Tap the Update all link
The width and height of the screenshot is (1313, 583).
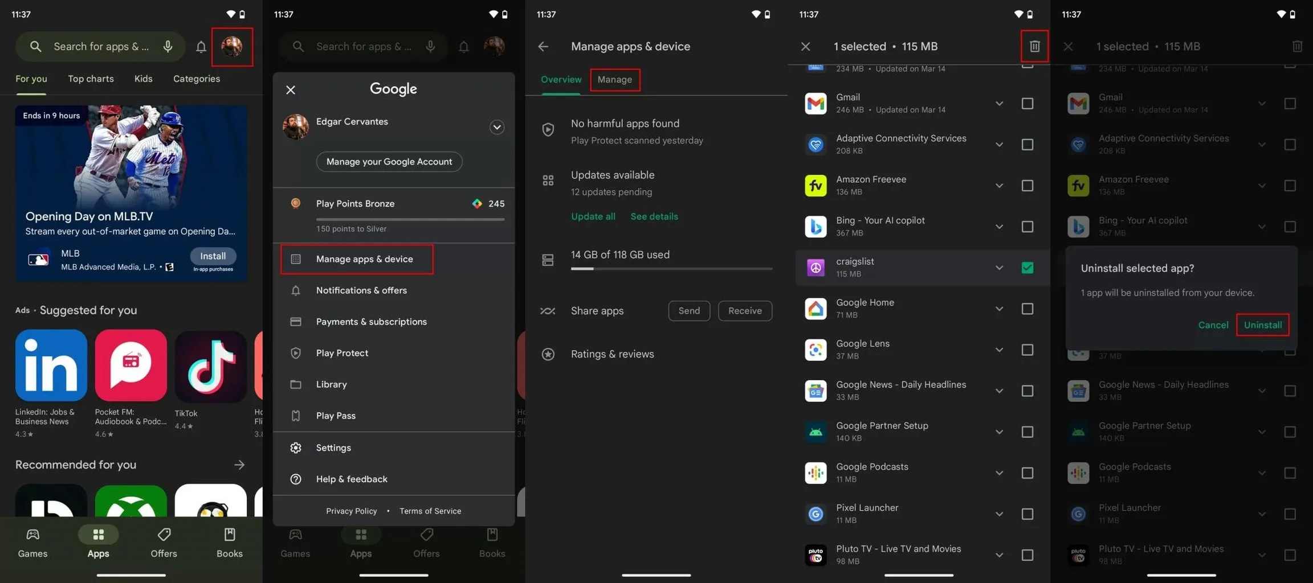tap(593, 216)
